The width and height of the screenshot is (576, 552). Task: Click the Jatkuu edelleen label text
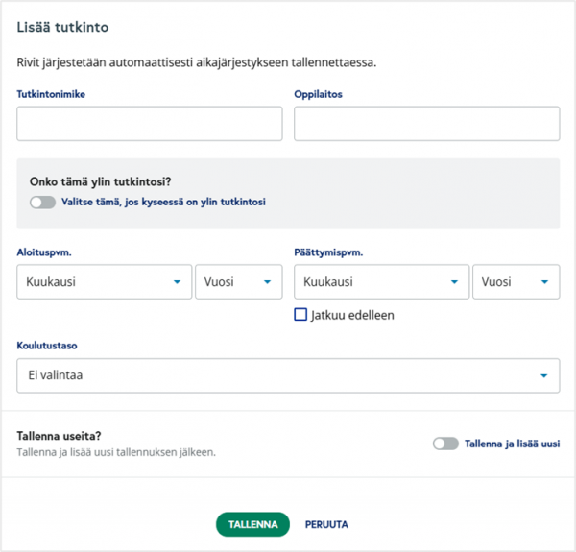click(x=352, y=315)
